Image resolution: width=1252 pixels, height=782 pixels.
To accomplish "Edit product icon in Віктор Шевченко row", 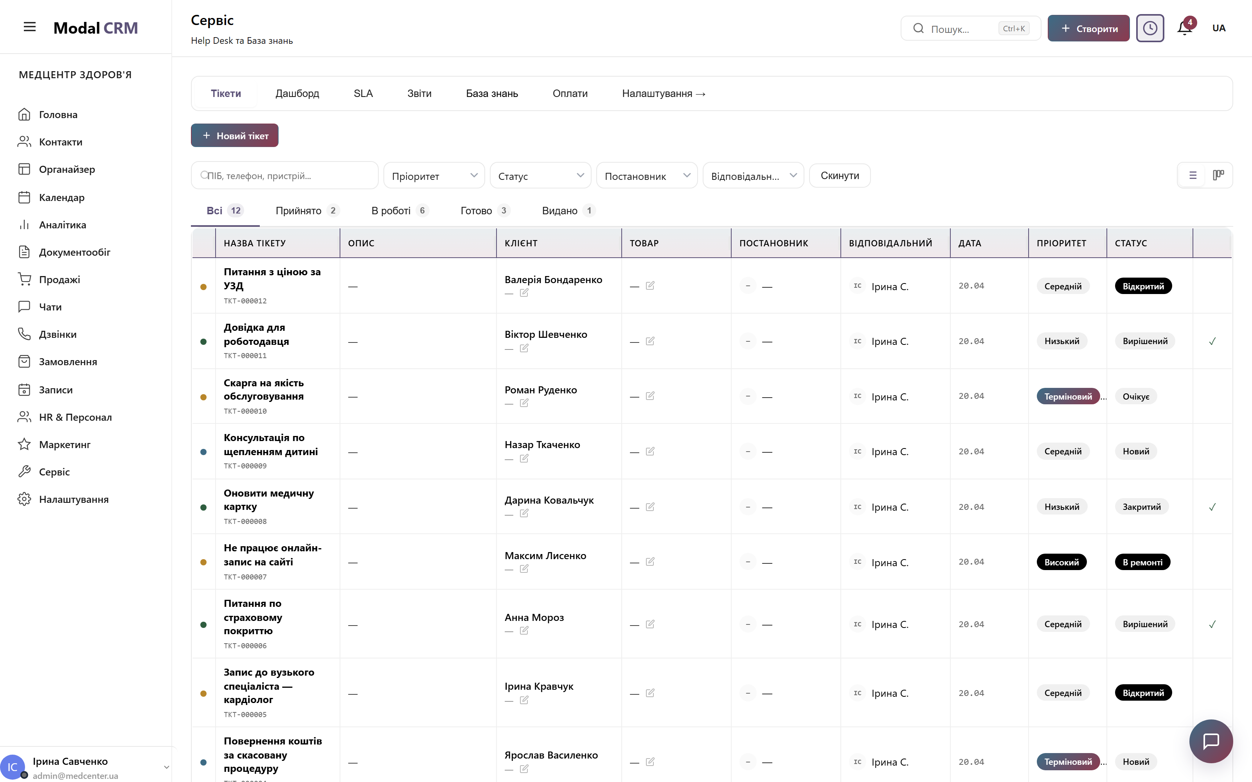I will (650, 341).
